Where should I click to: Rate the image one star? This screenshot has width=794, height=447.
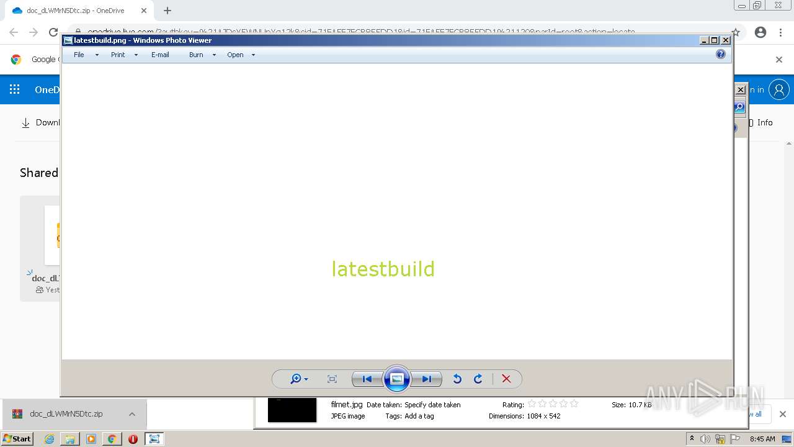tap(532, 404)
